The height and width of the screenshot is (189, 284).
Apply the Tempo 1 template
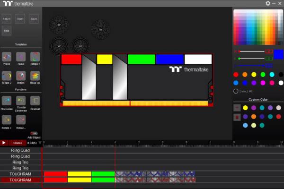point(35,57)
